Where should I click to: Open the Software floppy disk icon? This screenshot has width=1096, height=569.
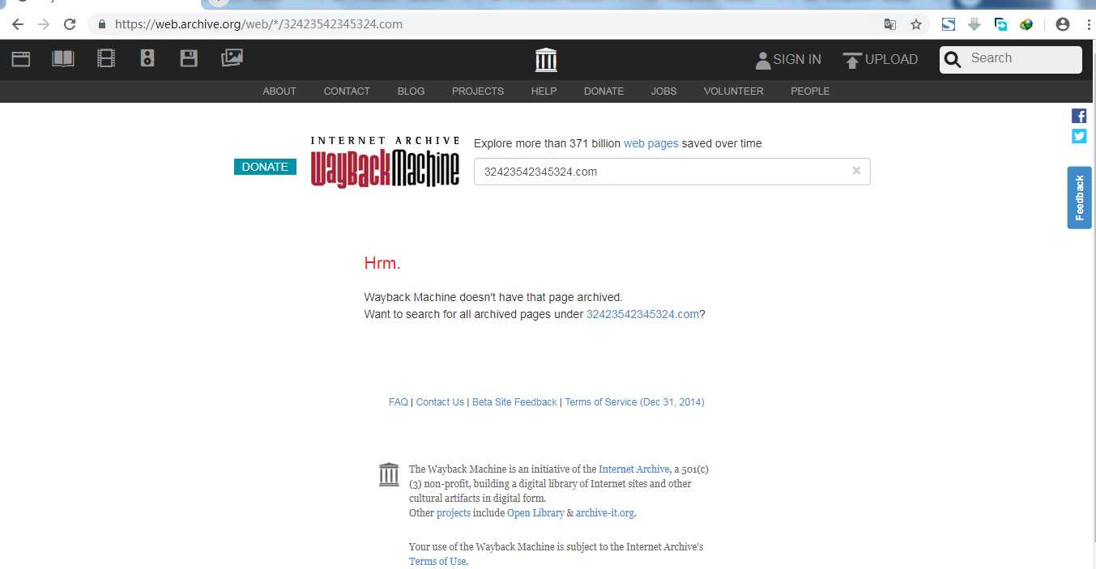click(x=189, y=58)
